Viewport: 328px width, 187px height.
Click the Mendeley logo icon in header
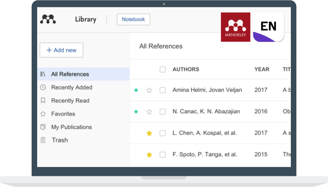(48, 19)
